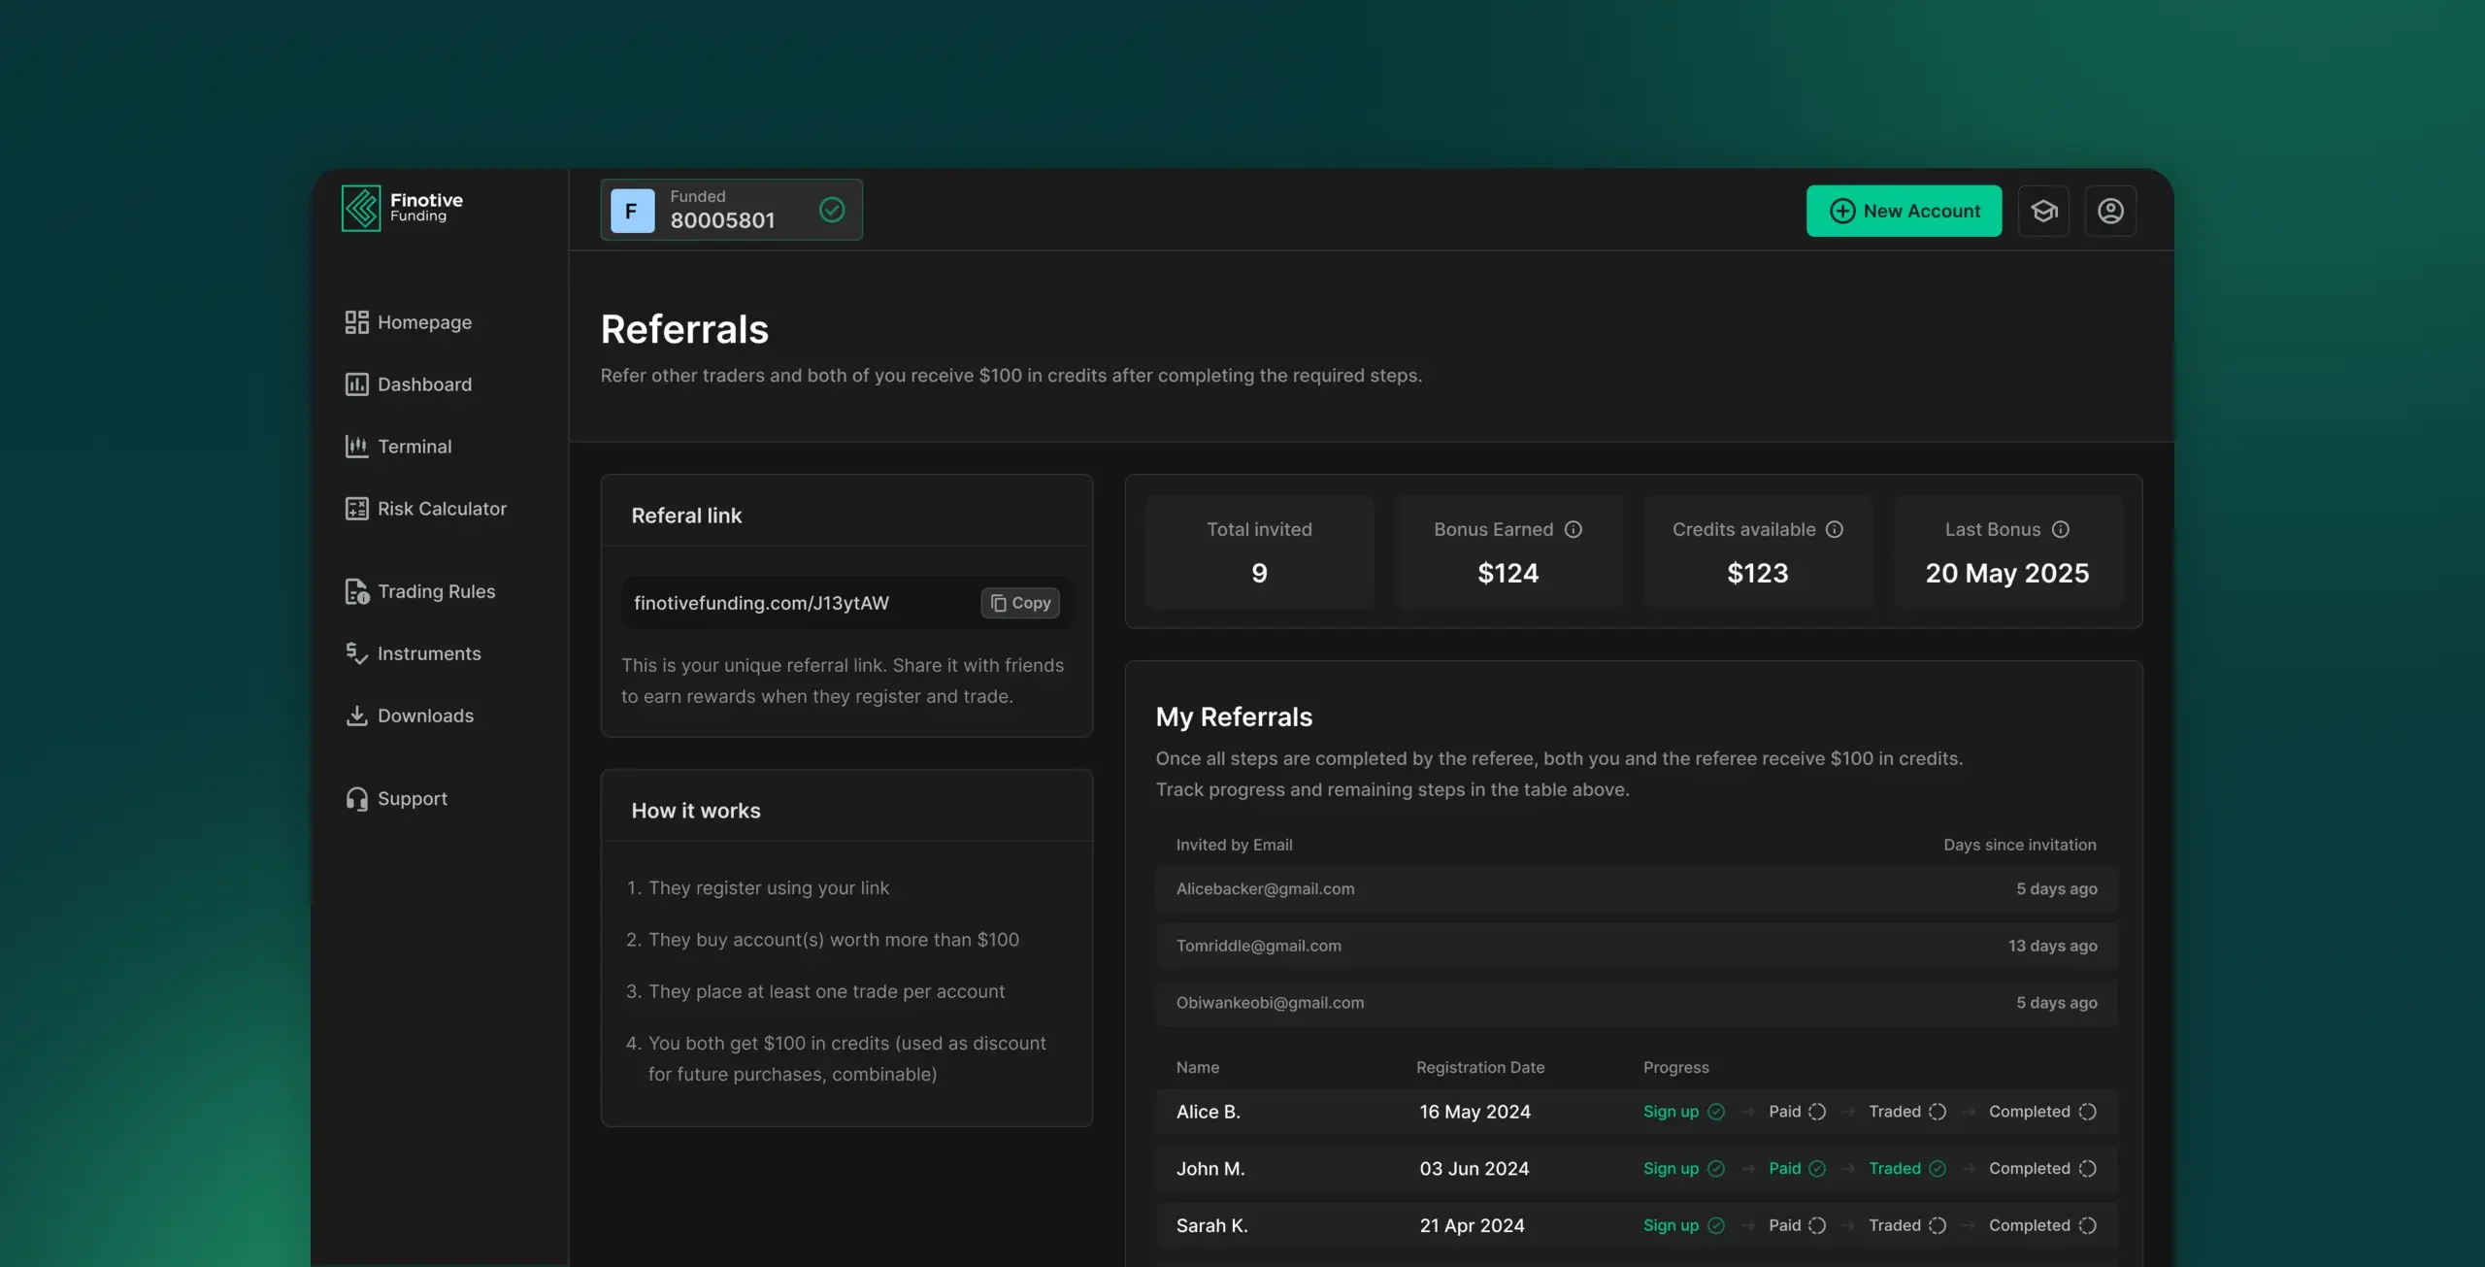Click the Registration Date column header
The width and height of the screenshot is (2485, 1267).
coord(1480,1067)
